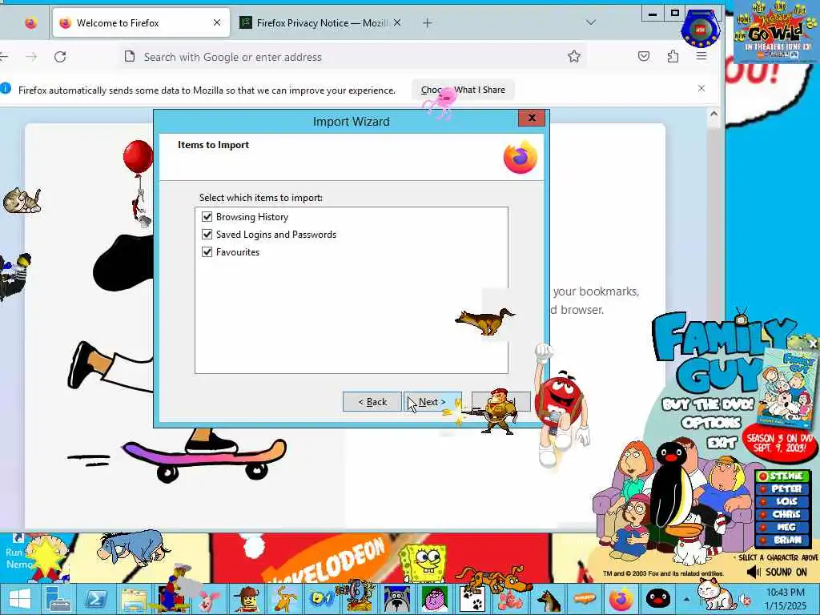
Task: Uncheck Saved Logins and Passwords option
Action: point(207,235)
